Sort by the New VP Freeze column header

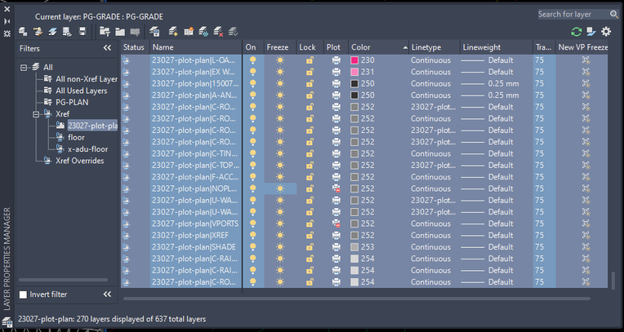click(582, 47)
